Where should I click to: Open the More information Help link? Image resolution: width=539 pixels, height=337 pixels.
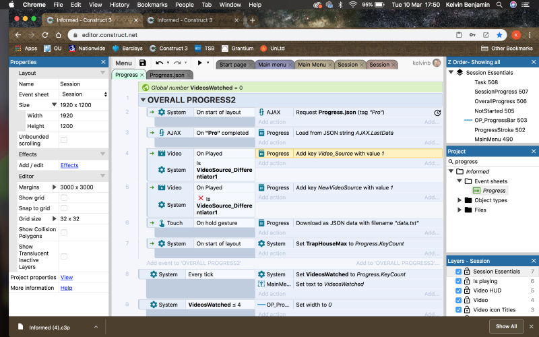point(66,288)
